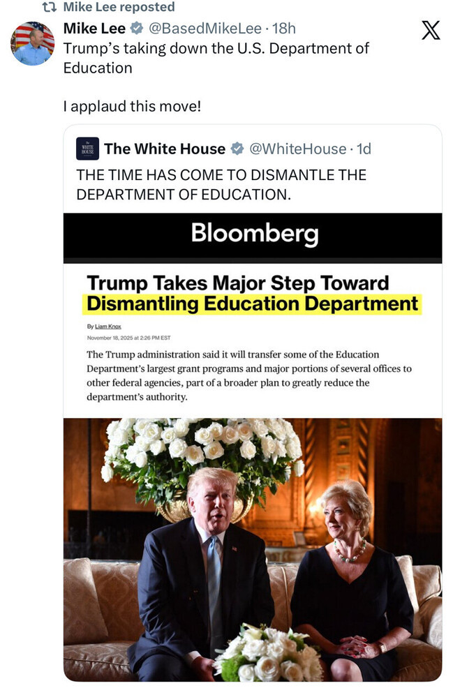Viewport: 453px width, 688px height.
Task: Click the repost arrows icon above the post
Action: tap(51, 8)
